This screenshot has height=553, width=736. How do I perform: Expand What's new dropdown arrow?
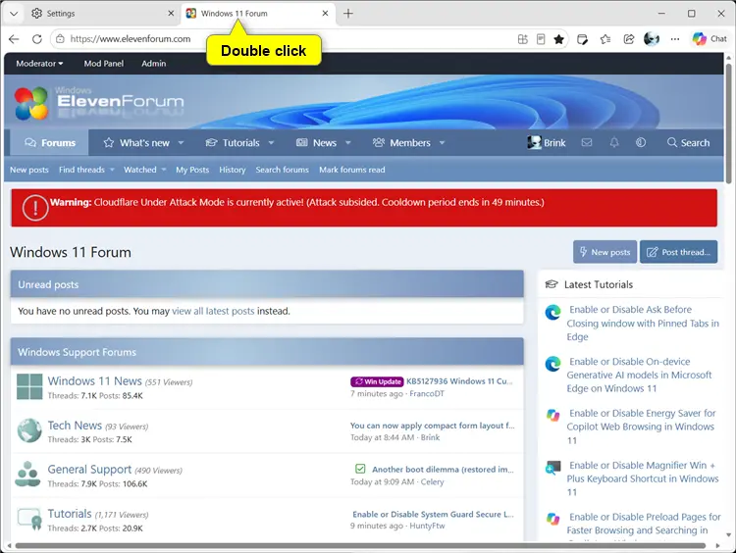pyautogui.click(x=181, y=142)
